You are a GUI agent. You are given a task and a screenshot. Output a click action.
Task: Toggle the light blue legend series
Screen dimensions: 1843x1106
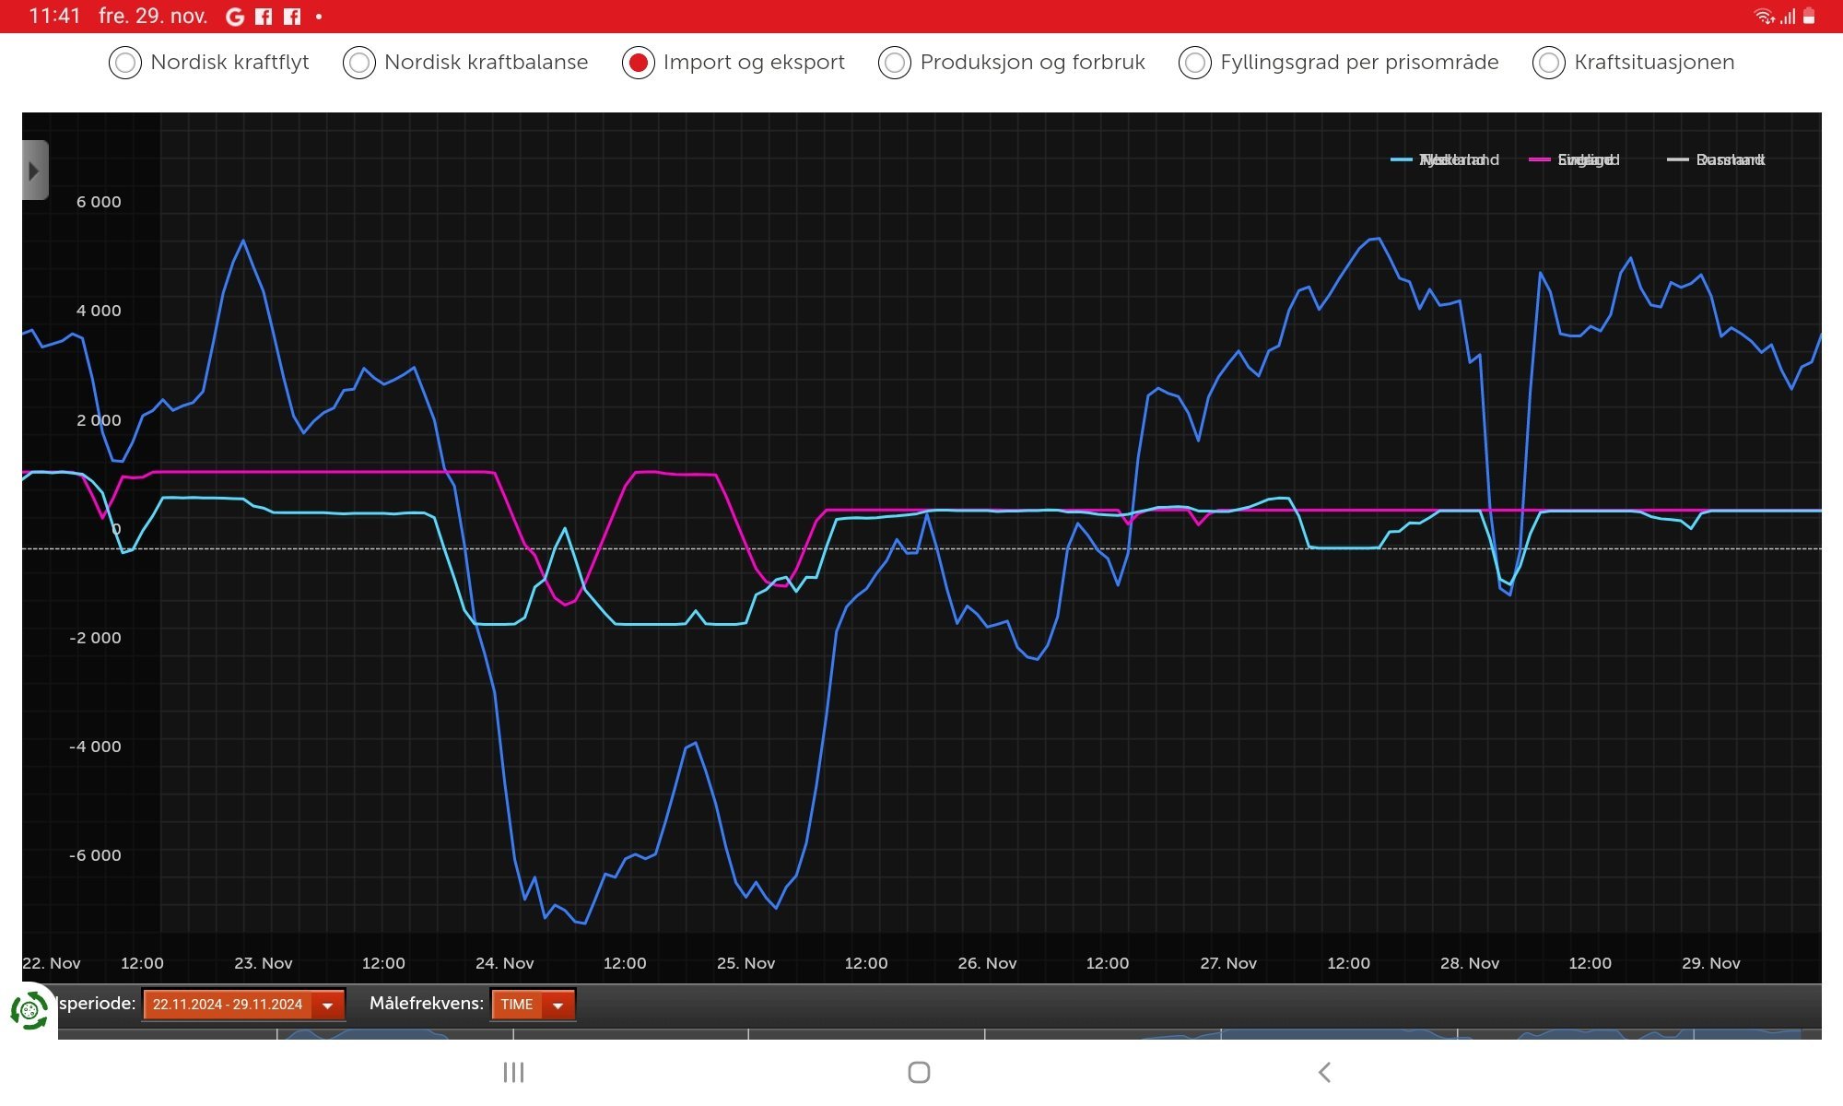[x=1445, y=160]
